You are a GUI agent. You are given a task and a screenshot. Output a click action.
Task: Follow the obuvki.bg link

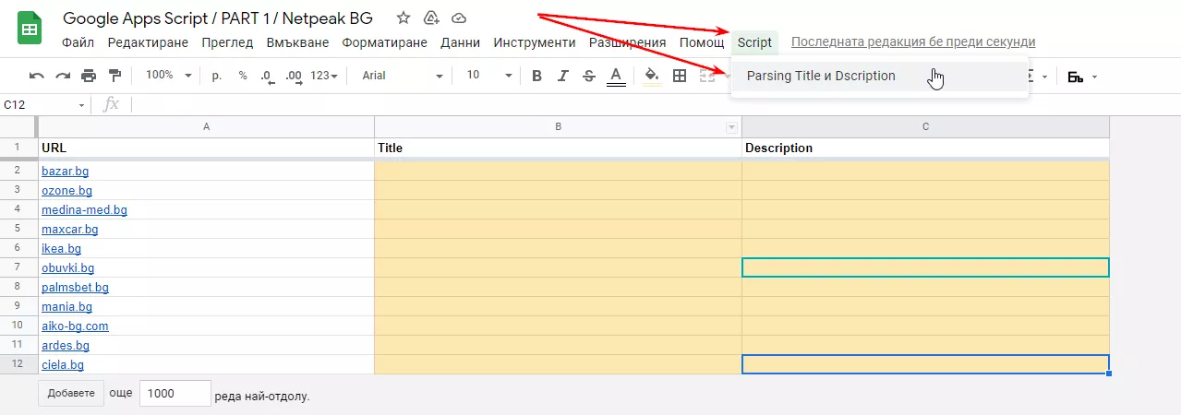[67, 267]
